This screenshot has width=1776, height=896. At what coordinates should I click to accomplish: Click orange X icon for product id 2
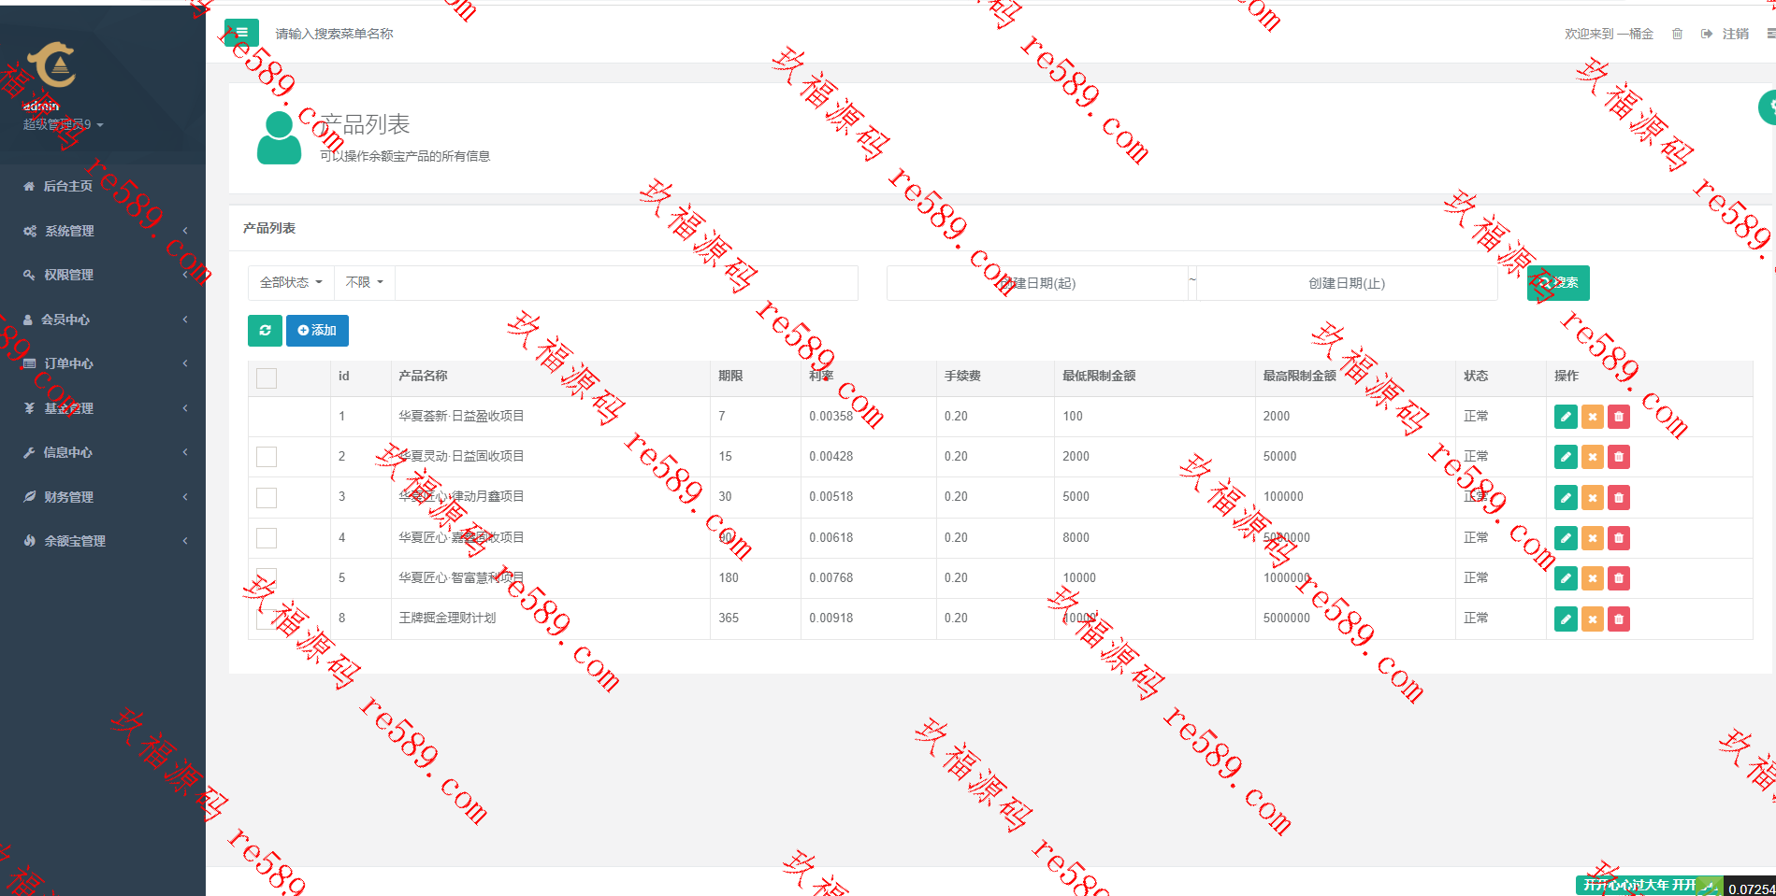tap(1593, 457)
